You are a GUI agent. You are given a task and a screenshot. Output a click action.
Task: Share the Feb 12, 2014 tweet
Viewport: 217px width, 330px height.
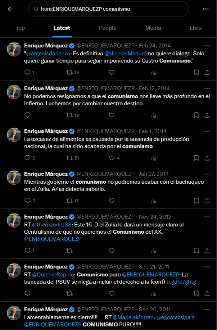point(207,115)
